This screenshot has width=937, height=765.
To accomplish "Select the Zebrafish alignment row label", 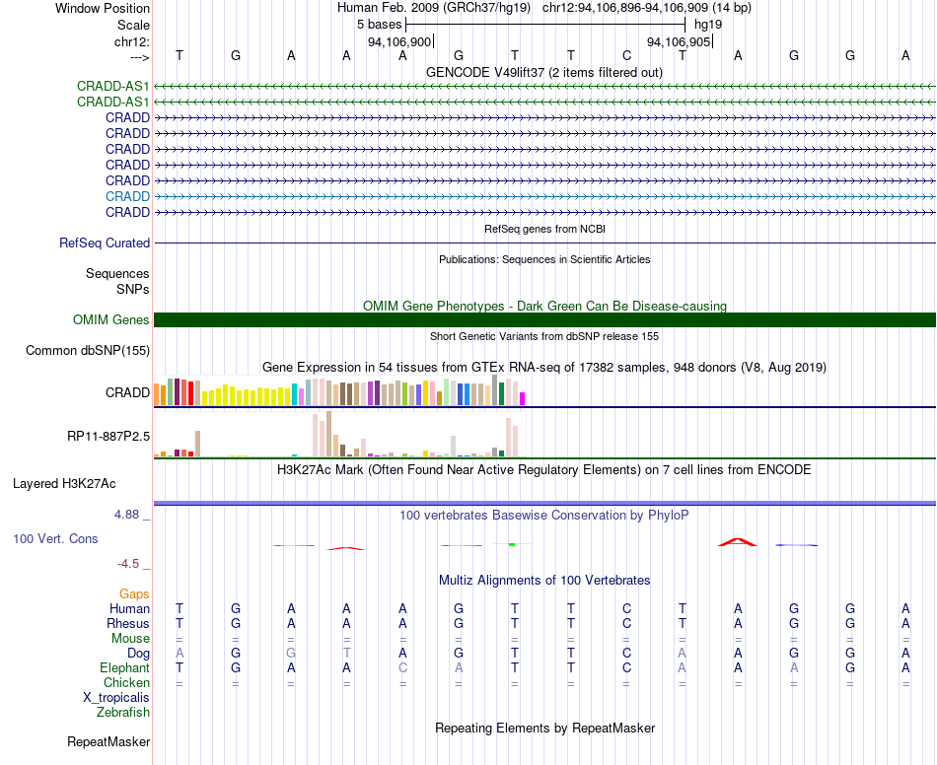I will coord(123,712).
